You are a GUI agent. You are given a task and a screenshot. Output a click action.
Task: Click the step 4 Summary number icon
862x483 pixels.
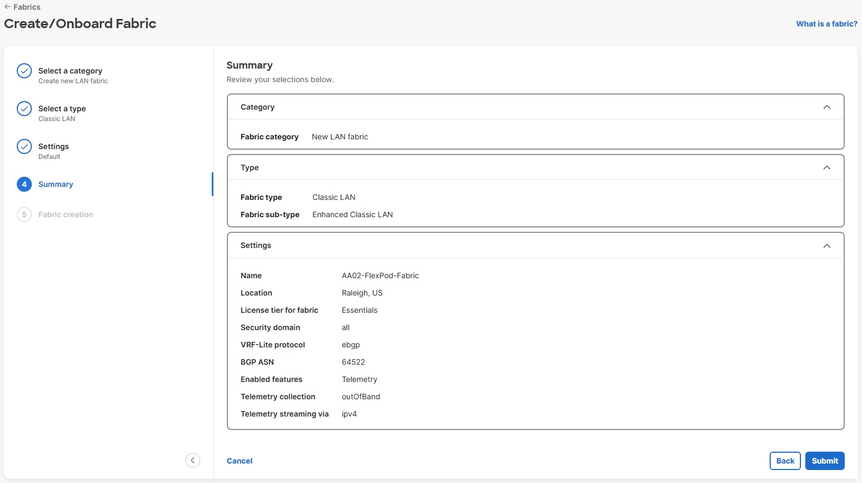tap(24, 184)
